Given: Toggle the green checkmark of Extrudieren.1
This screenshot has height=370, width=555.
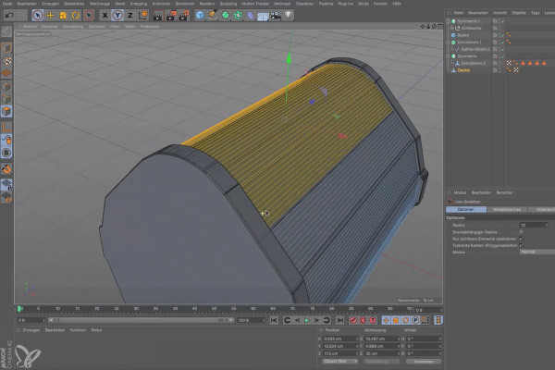Looking at the screenshot, I should [x=502, y=43].
